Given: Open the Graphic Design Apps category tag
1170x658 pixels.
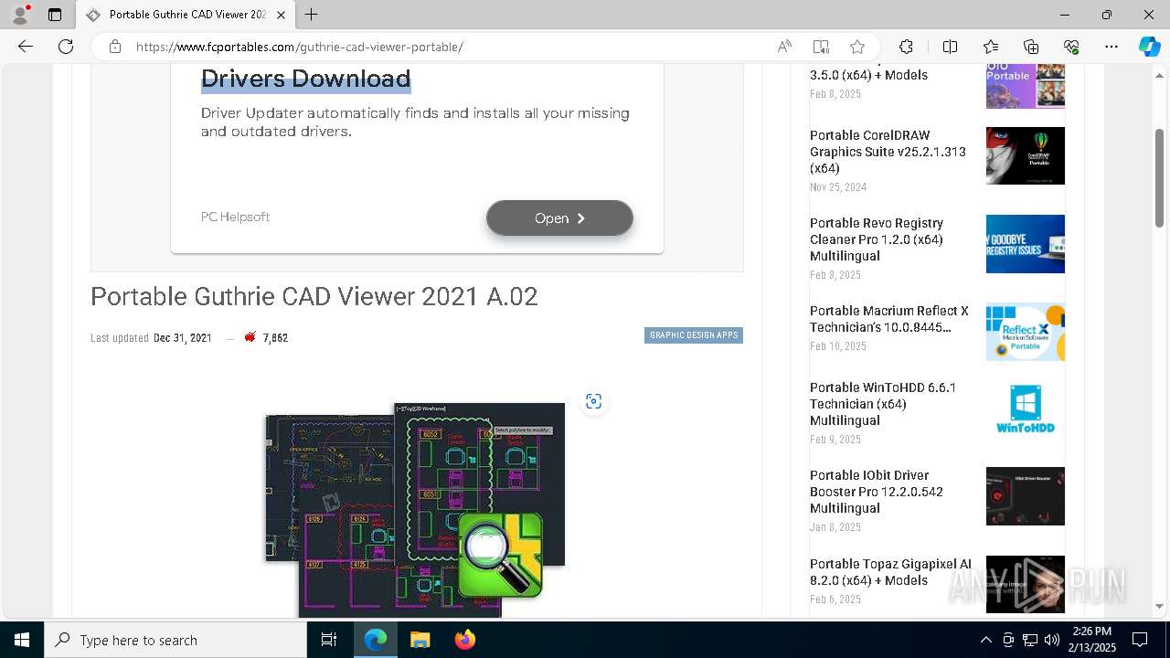Looking at the screenshot, I should pyautogui.click(x=694, y=335).
